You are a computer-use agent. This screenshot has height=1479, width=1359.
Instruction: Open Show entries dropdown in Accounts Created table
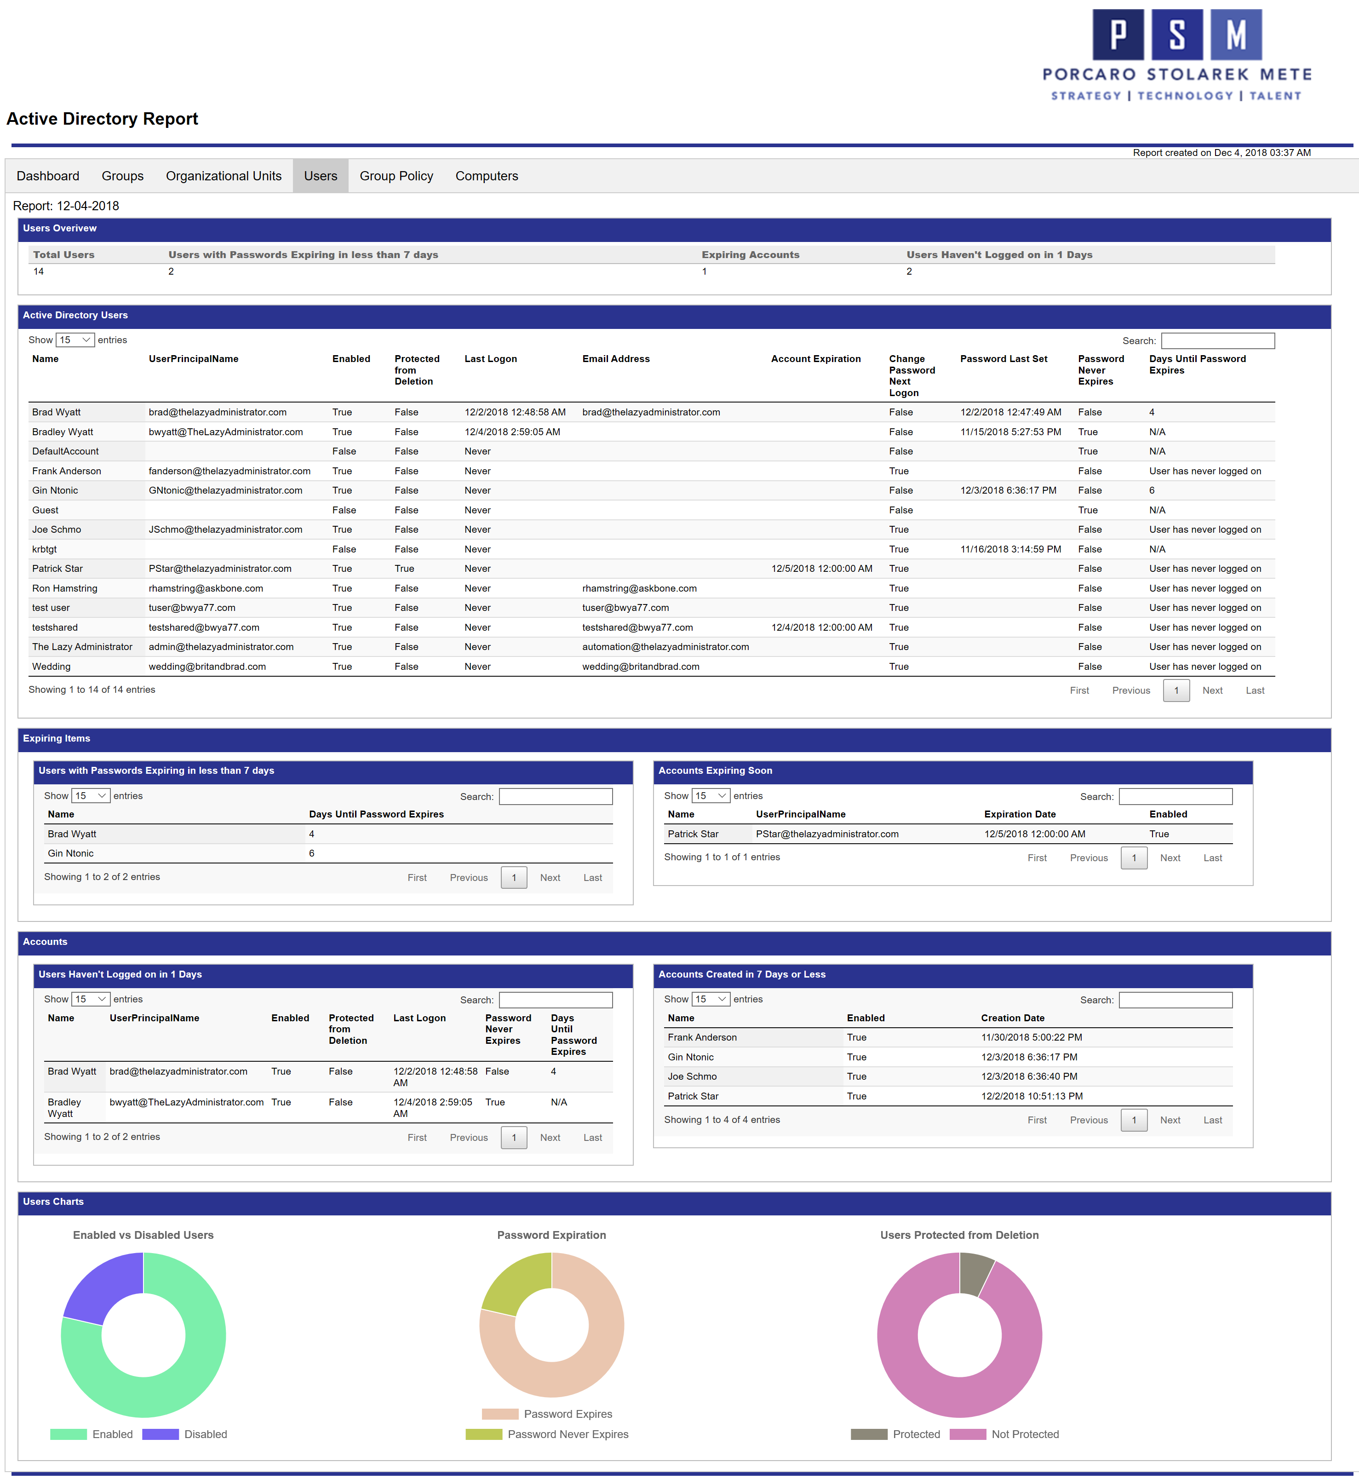point(711,999)
